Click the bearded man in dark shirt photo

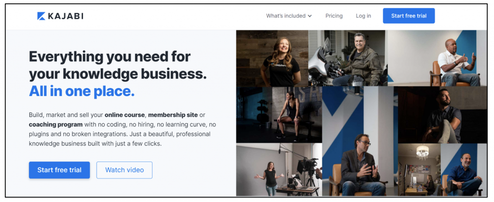coord(442,115)
